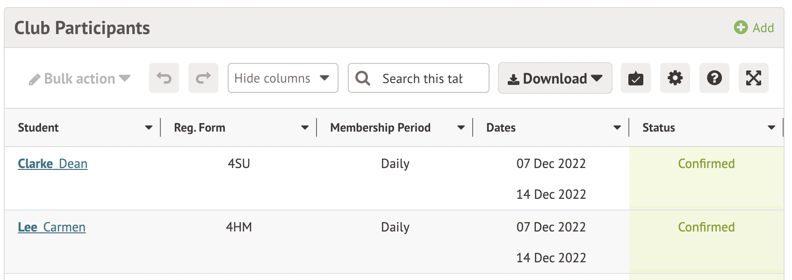Open Clarke Dean student profile
Viewport: 792px width, 280px height.
click(53, 164)
